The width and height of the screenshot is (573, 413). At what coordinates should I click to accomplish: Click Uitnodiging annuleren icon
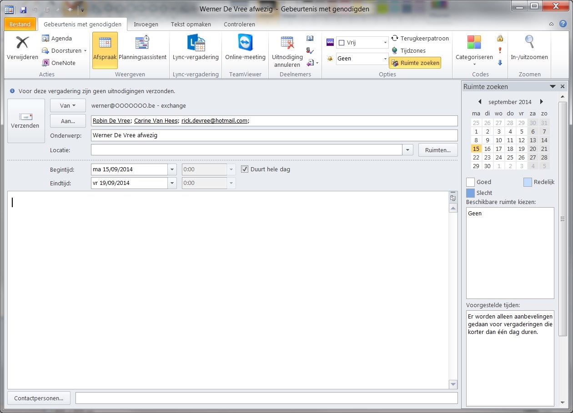(287, 43)
